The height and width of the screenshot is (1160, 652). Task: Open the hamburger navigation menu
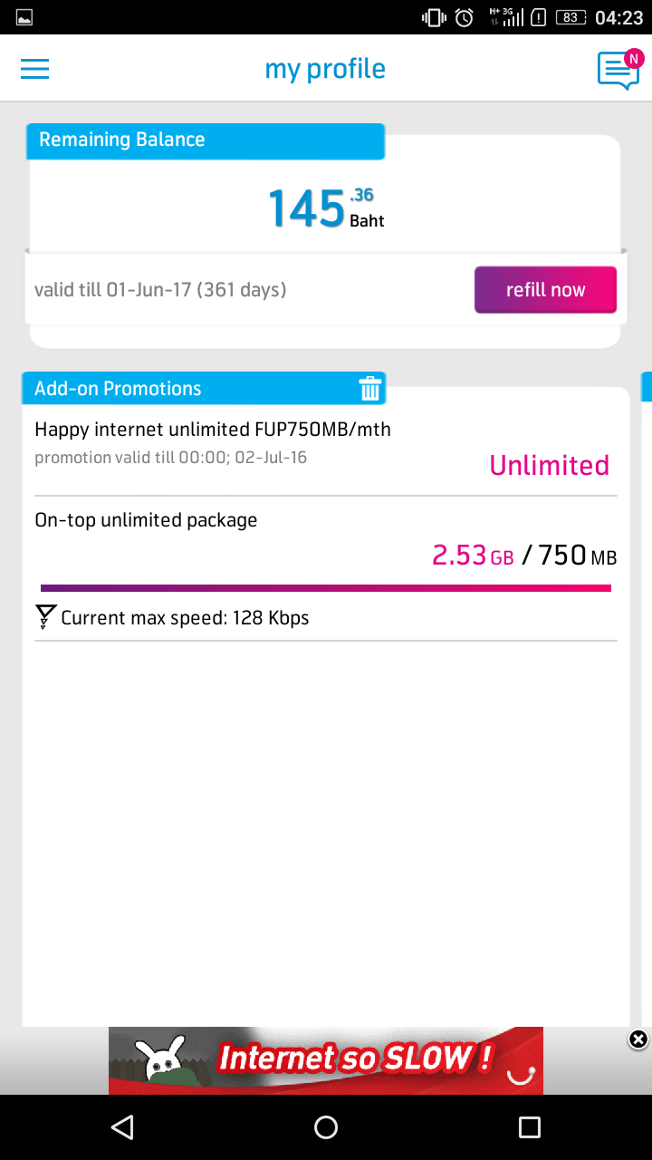[x=35, y=69]
